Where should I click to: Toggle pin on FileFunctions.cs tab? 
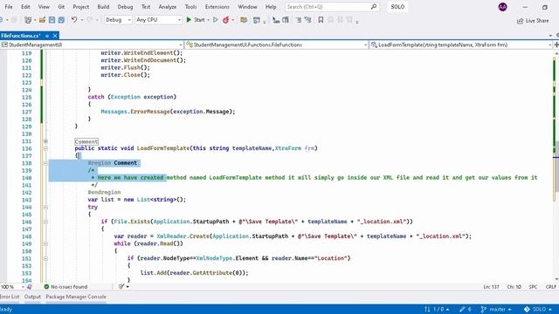(47, 36)
